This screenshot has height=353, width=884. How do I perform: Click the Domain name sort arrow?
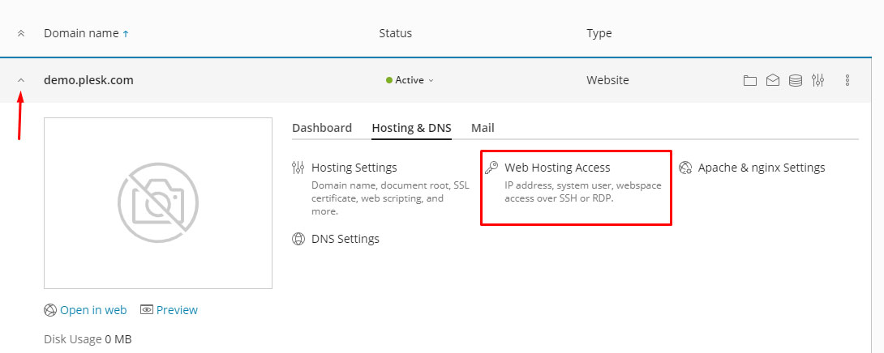126,34
